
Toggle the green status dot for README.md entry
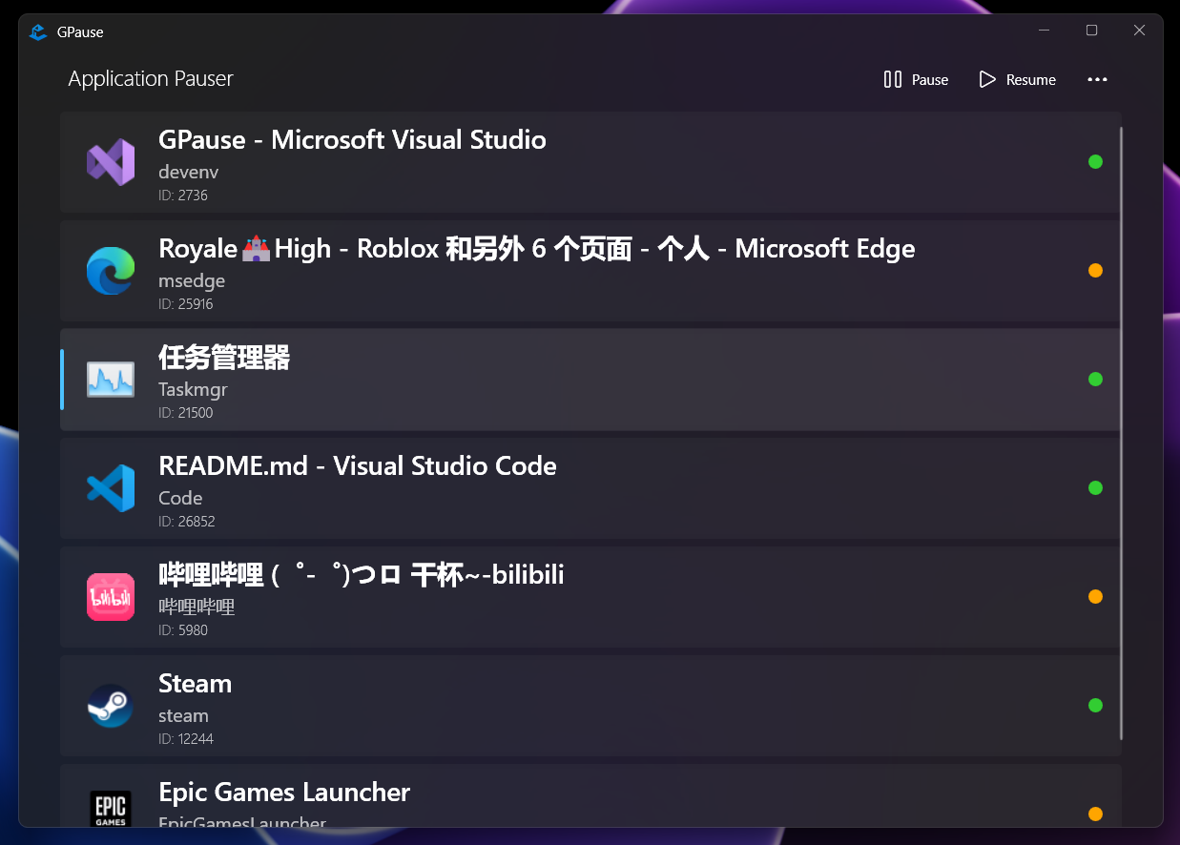pos(1095,487)
